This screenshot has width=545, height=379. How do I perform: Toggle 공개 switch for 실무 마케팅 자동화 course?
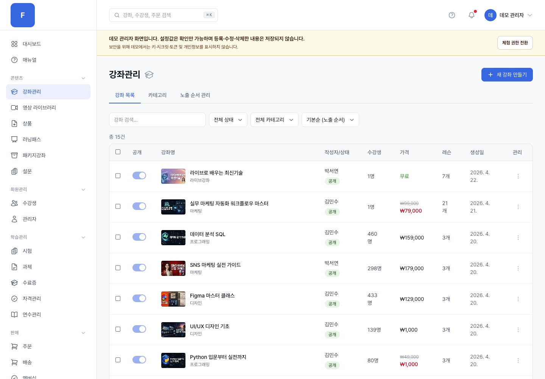tap(139, 206)
